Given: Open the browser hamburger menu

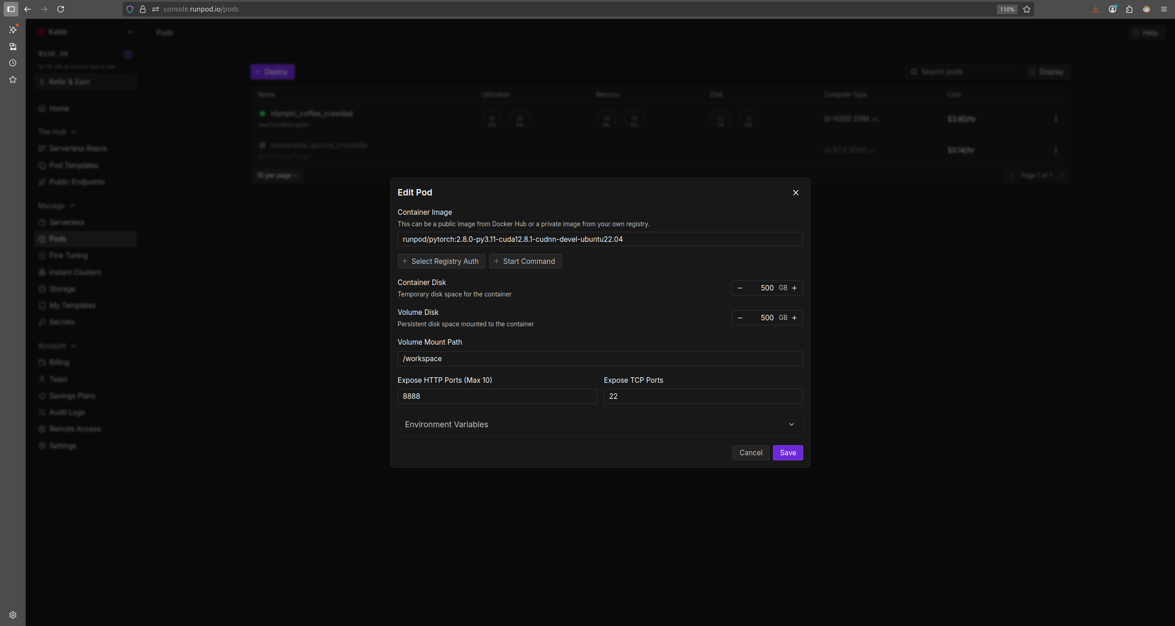Looking at the screenshot, I should pos(1164,9).
